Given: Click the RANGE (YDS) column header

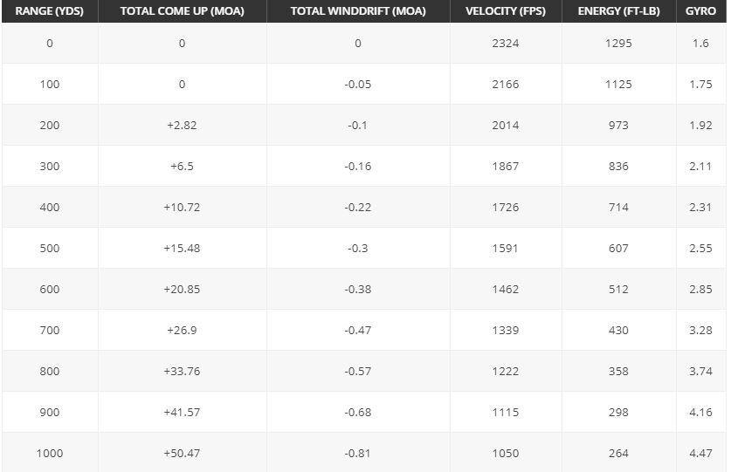Looking at the screenshot, I should point(49,11).
